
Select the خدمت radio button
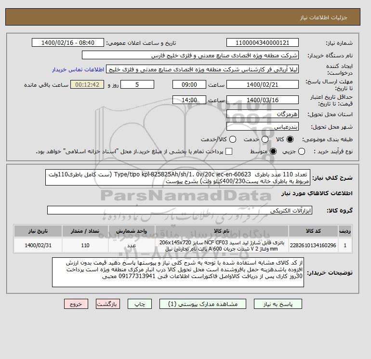265,139
